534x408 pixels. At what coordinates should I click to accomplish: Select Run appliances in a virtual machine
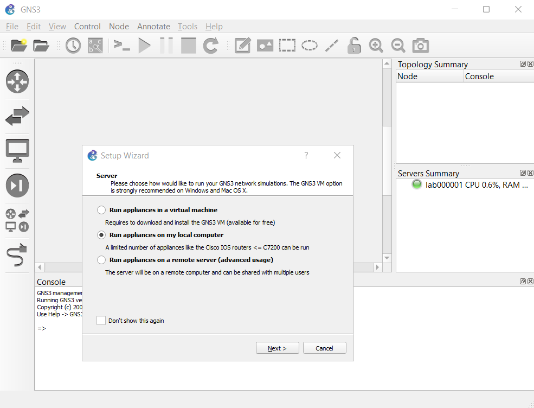pyautogui.click(x=101, y=210)
